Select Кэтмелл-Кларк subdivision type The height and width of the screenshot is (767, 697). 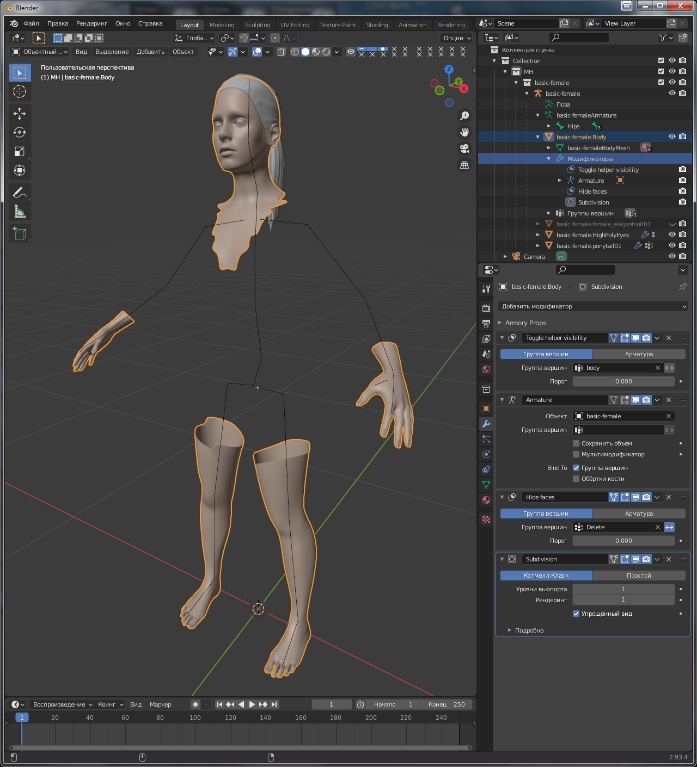tap(546, 576)
